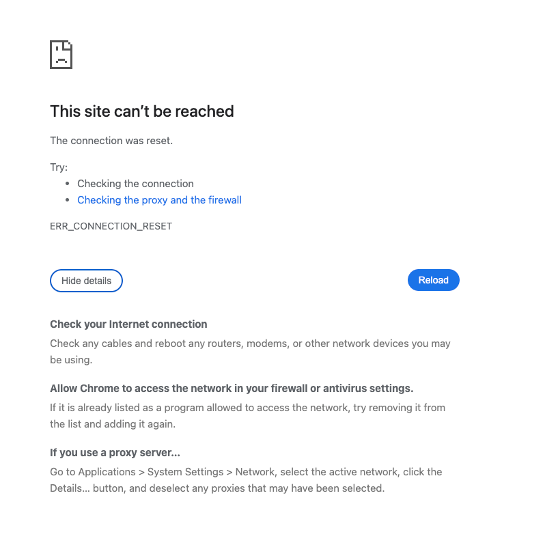
Task: Click the "Go to Applications > System Settings" line
Action: (x=246, y=472)
